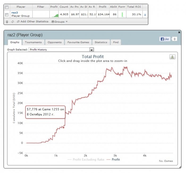The height and width of the screenshot is (173, 186).
Task: Tick the raz2 row checkbox
Action: tap(7, 15)
